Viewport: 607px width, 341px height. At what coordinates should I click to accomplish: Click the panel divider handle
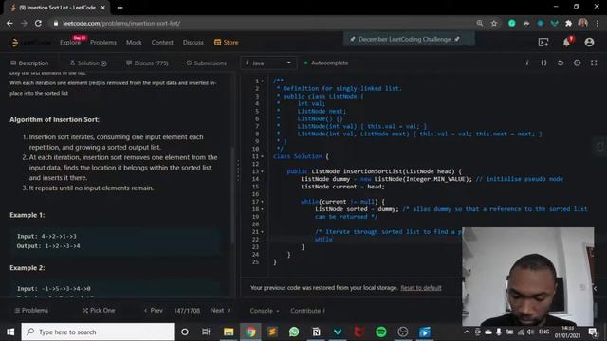pyautogui.click(x=238, y=170)
